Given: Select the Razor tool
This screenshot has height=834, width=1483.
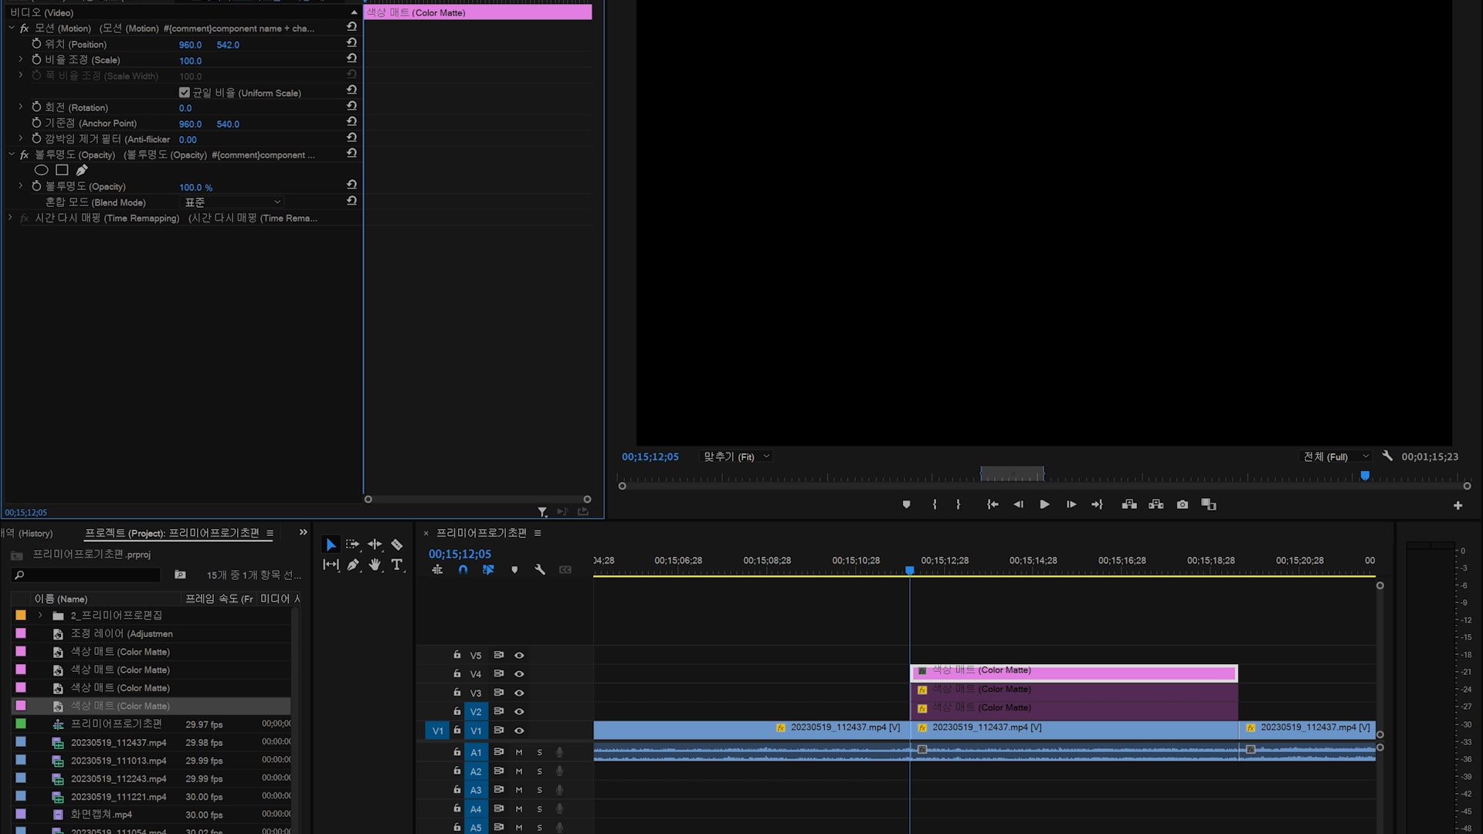Looking at the screenshot, I should click(397, 544).
